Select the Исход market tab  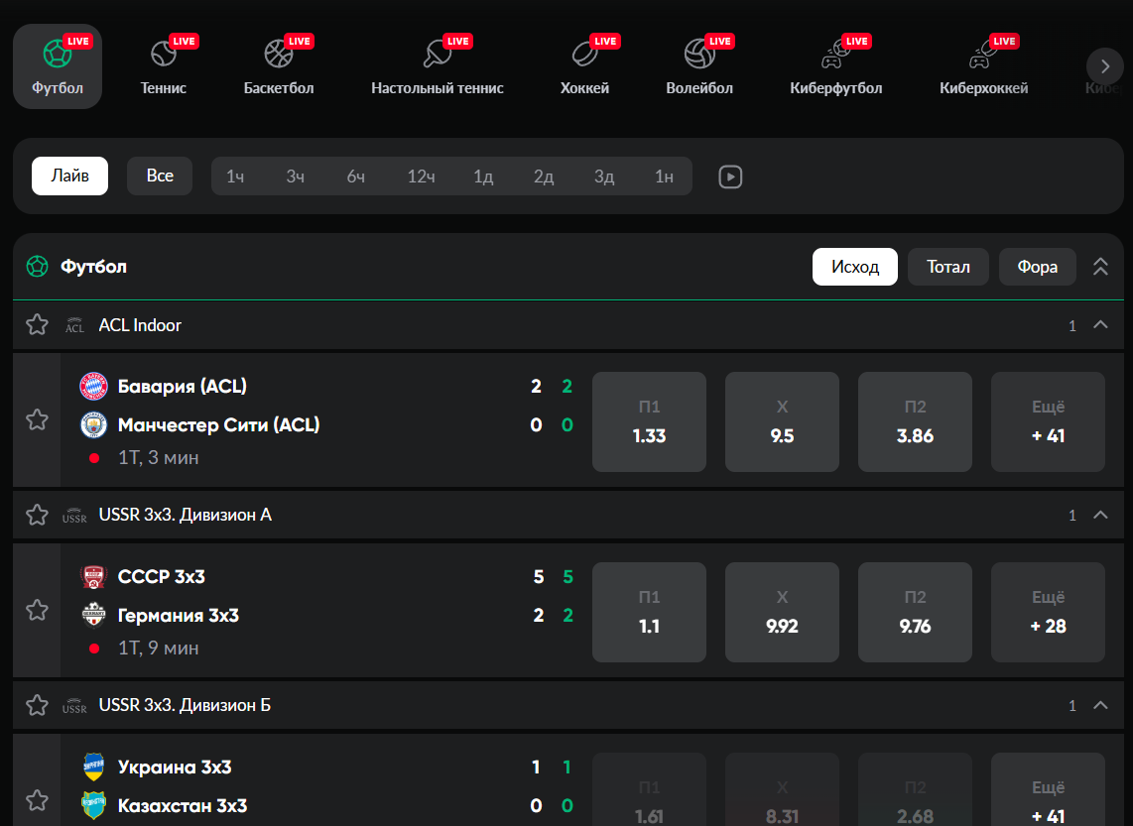[x=855, y=267]
